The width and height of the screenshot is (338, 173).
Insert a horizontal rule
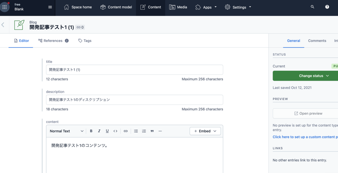coord(160,131)
